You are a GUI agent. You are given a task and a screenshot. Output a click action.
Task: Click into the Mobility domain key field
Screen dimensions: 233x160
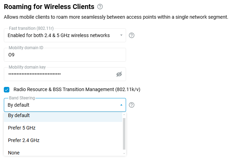click(x=59, y=74)
